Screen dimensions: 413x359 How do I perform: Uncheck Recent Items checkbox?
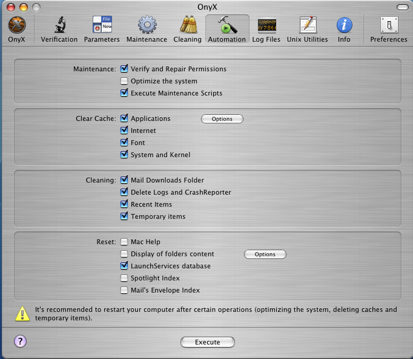coord(124,204)
